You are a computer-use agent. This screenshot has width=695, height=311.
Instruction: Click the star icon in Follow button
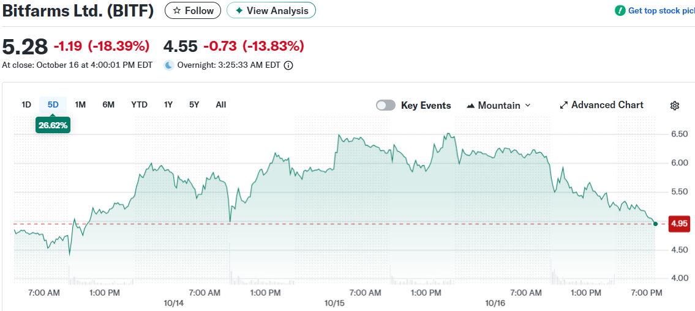point(177,10)
